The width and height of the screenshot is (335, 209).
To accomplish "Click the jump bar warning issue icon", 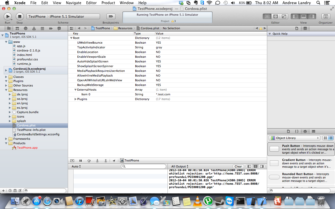I will coord(261,28).
